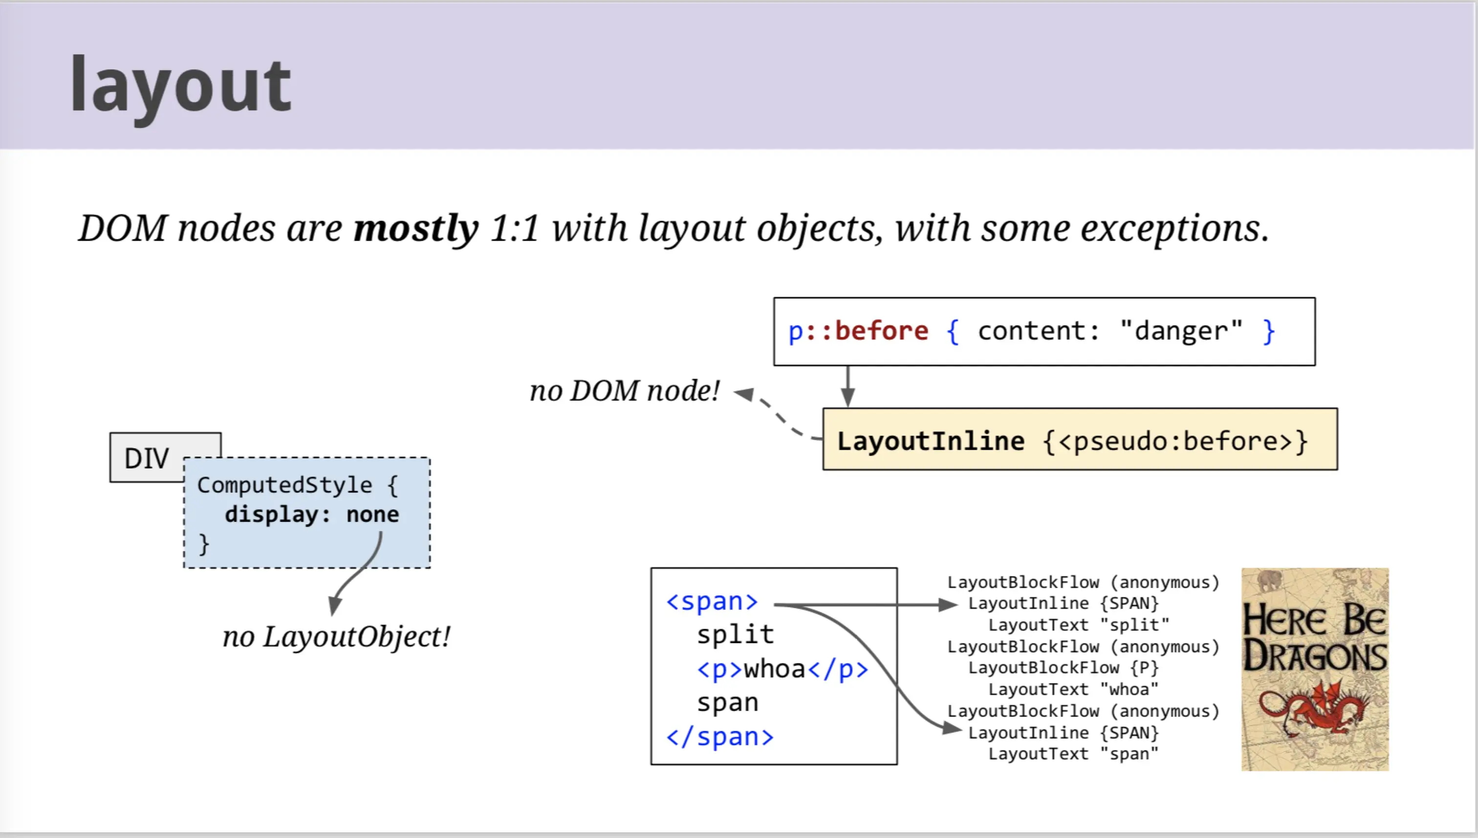Click the "no LayoutObject!" annotation
The height and width of the screenshot is (838, 1478).
336,637
